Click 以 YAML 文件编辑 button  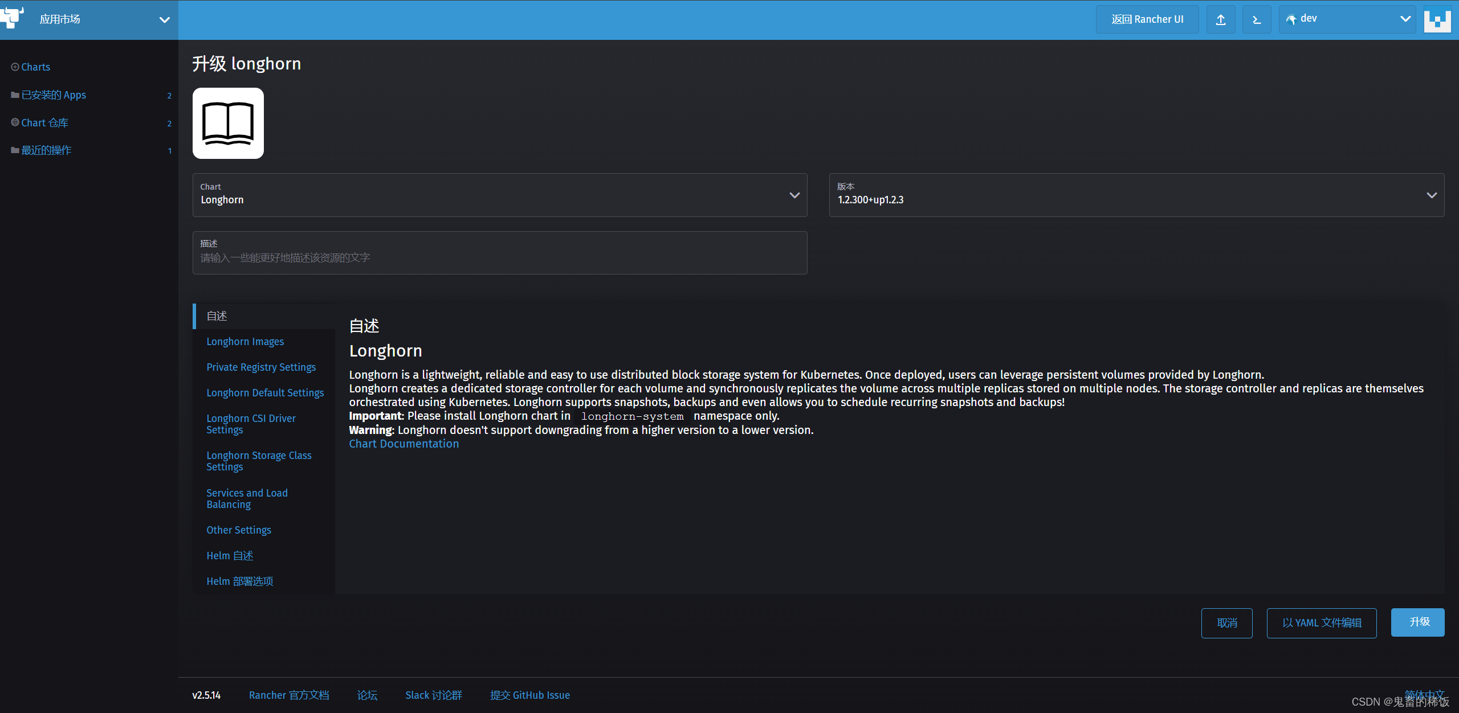(1321, 623)
